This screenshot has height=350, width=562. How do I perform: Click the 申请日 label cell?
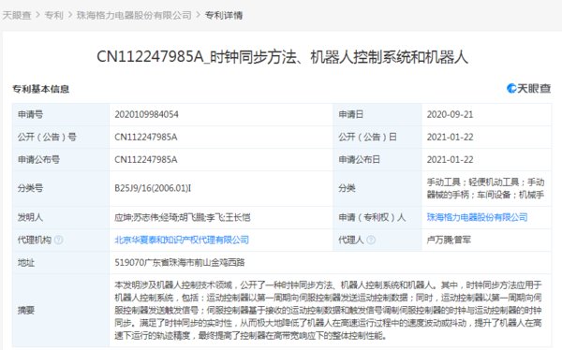[377, 114]
